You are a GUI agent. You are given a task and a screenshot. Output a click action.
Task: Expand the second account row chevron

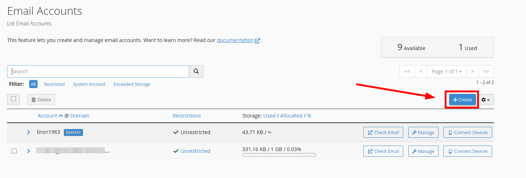point(28,151)
